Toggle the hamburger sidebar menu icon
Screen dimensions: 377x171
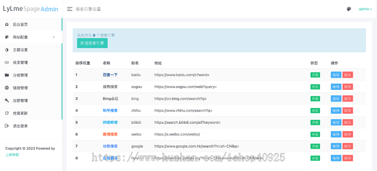click(70, 9)
